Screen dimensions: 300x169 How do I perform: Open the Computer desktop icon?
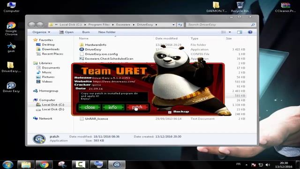click(11, 7)
